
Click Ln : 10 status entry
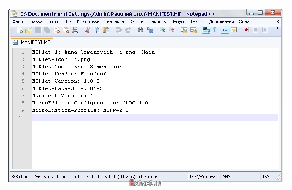point(76,177)
